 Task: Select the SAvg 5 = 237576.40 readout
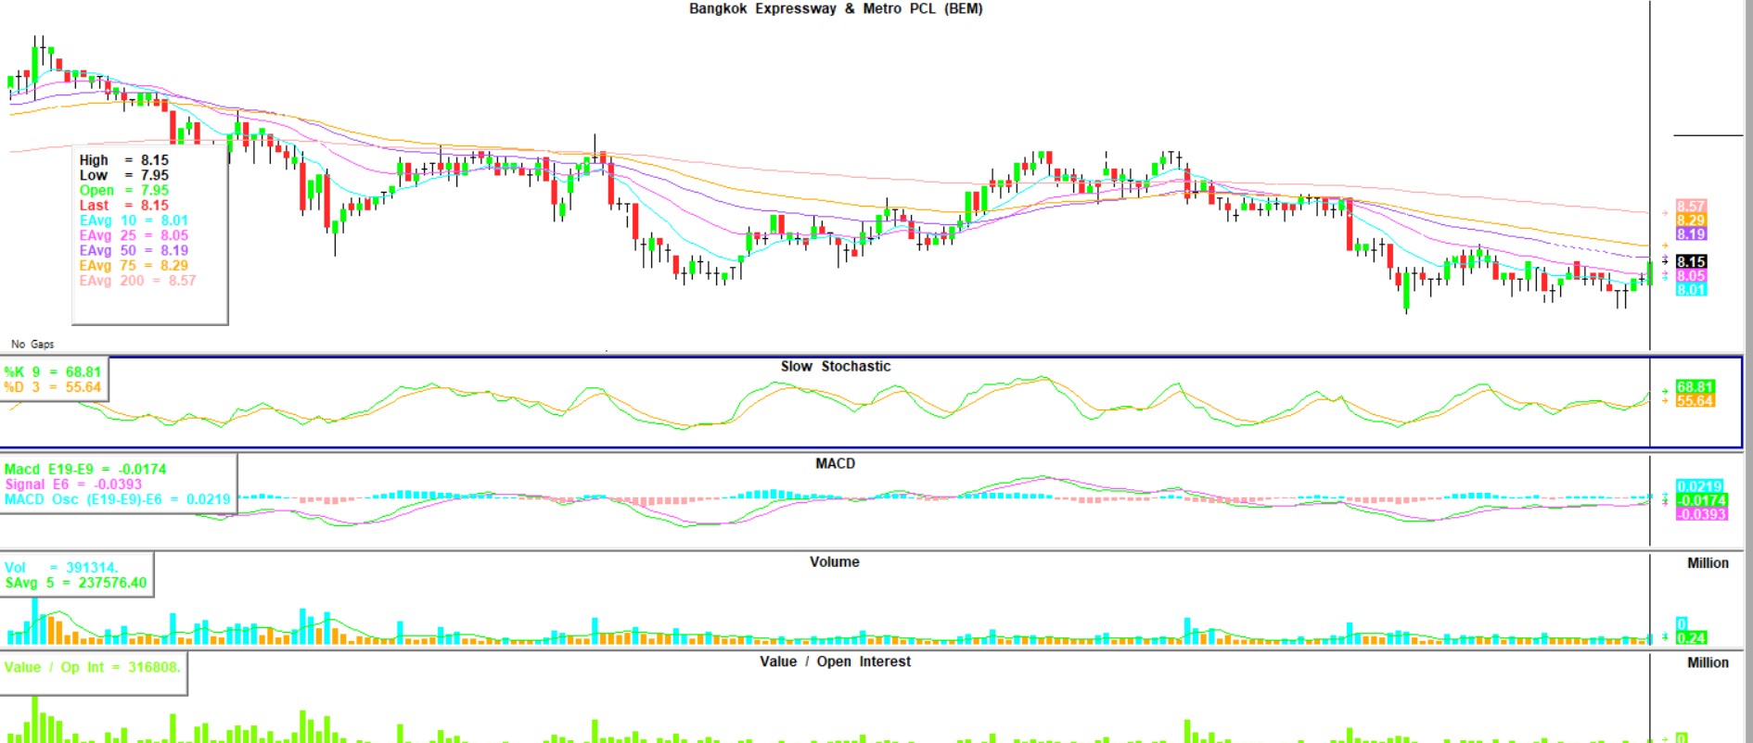pos(75,583)
